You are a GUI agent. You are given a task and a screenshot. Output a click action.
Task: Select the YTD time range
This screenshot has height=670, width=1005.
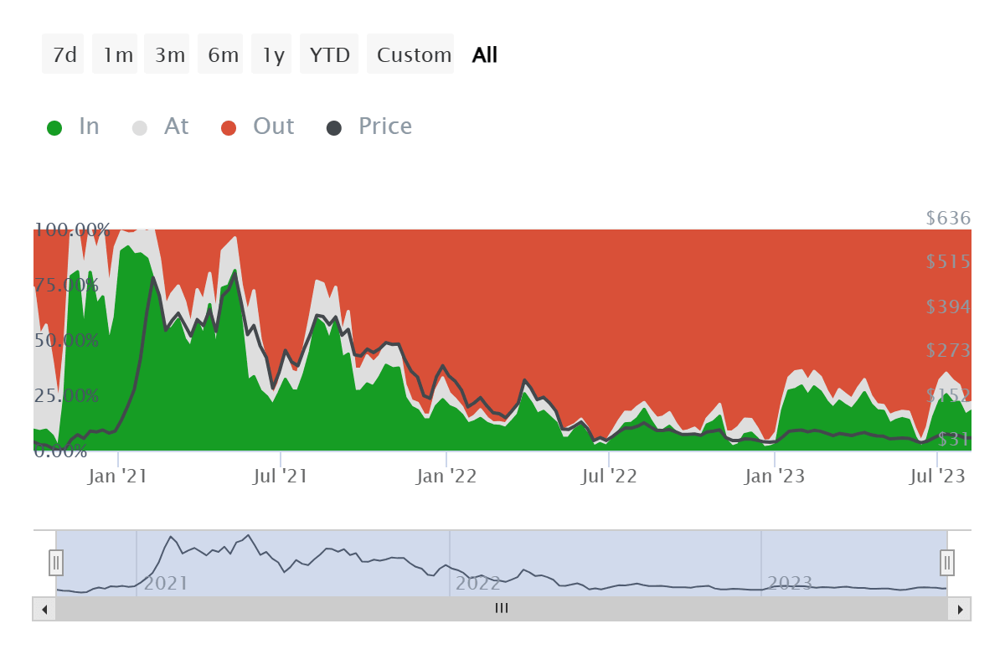tap(329, 54)
